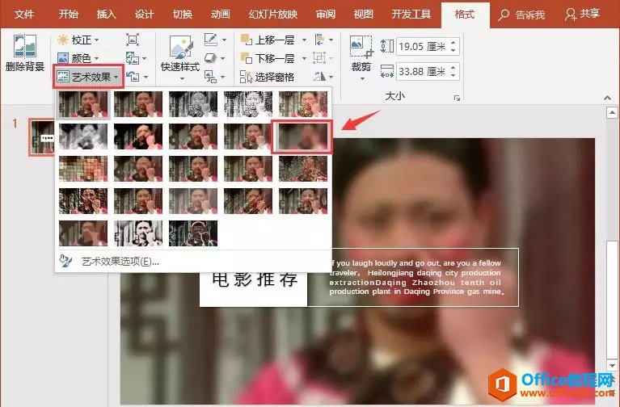Select the first 'None' artistic effect thumbnail
The width and height of the screenshot is (620, 407).
point(83,104)
